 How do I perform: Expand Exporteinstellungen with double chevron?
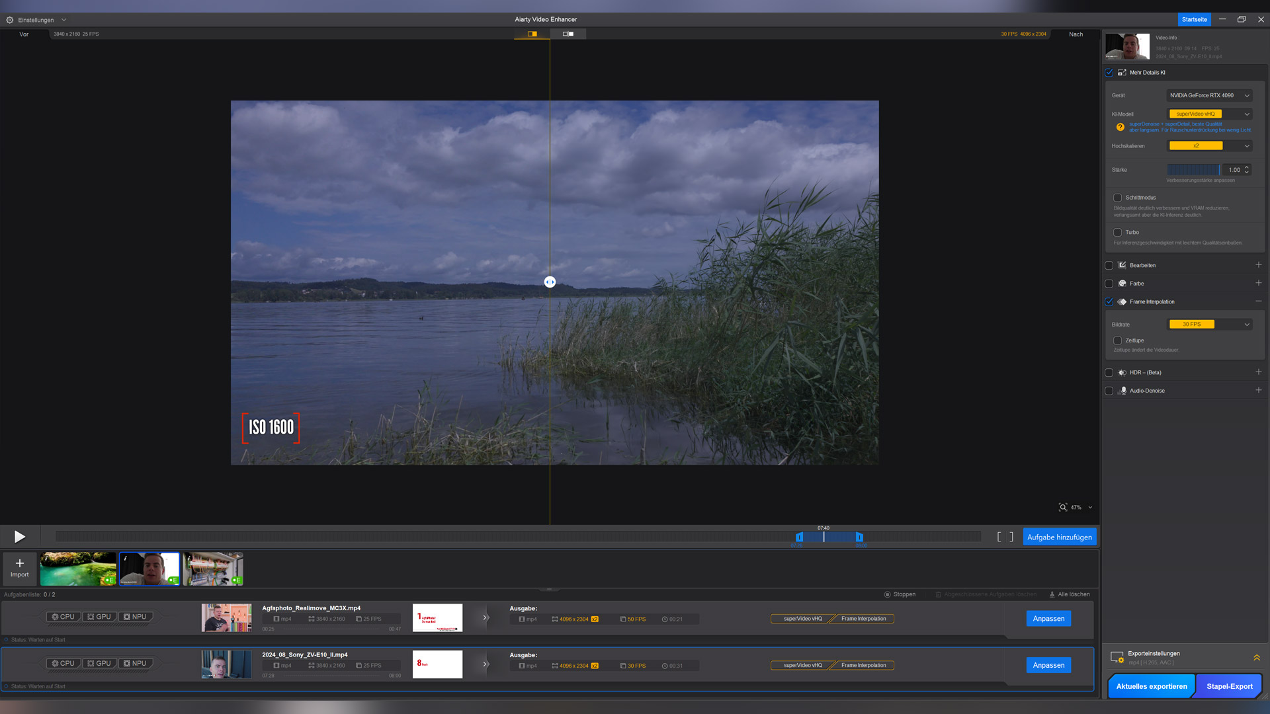coord(1256,657)
